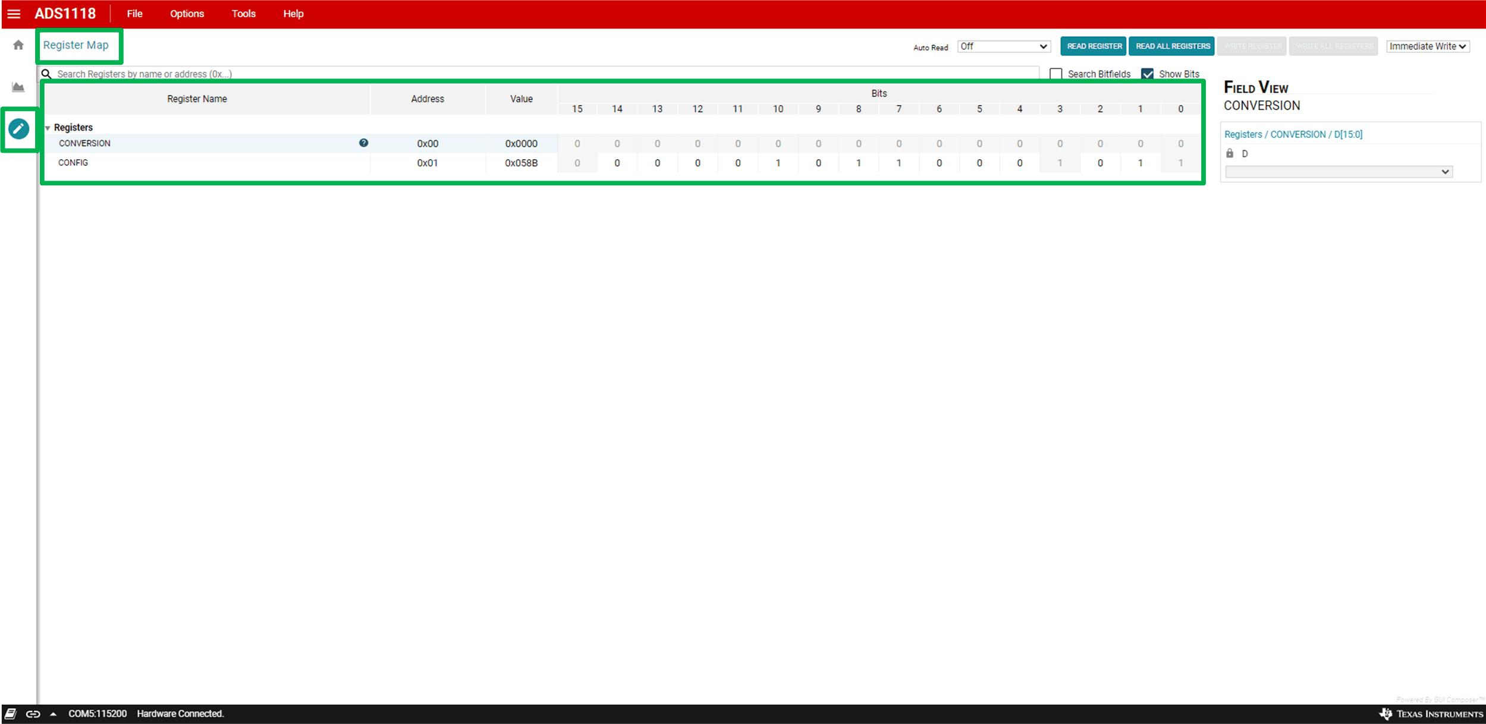Click Hardware Connected status text
This screenshot has height=724, width=1486.
(x=180, y=714)
